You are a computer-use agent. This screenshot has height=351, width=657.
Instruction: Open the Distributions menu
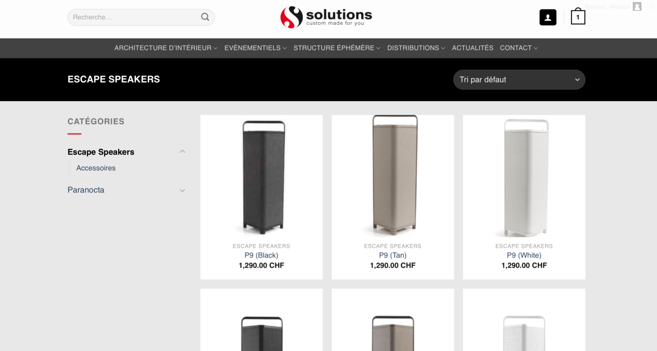416,48
